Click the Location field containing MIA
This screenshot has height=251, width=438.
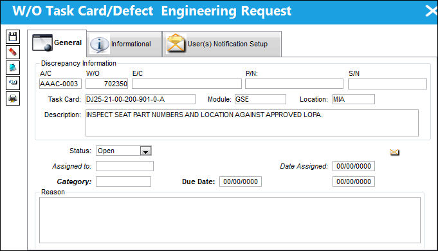(354, 99)
